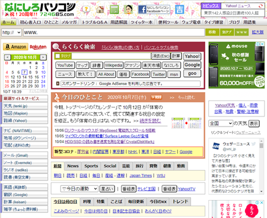Open the green calculator icon
Screen dimensions: 267x218
click(x=114, y=10)
